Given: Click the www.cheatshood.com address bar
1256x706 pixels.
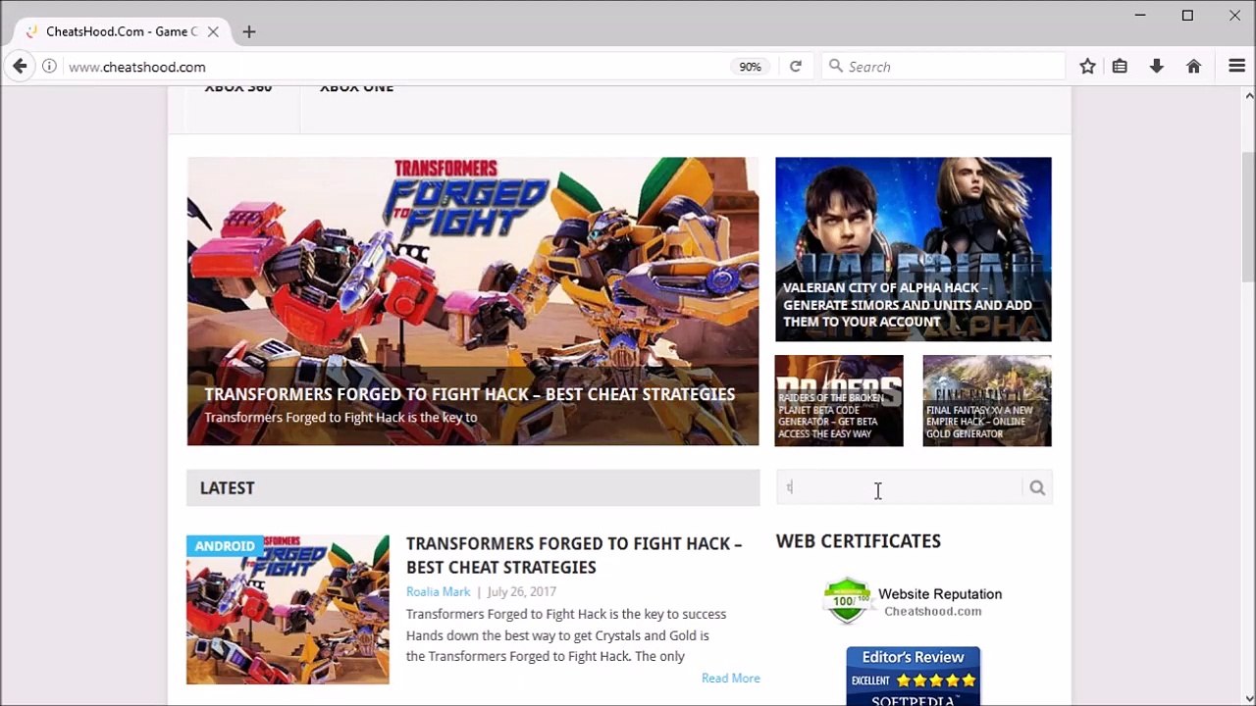Looking at the screenshot, I should [392, 67].
